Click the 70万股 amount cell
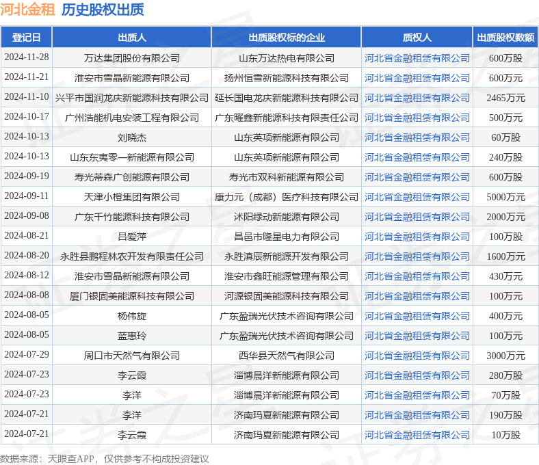The width and height of the screenshot is (539, 465). [x=505, y=395]
